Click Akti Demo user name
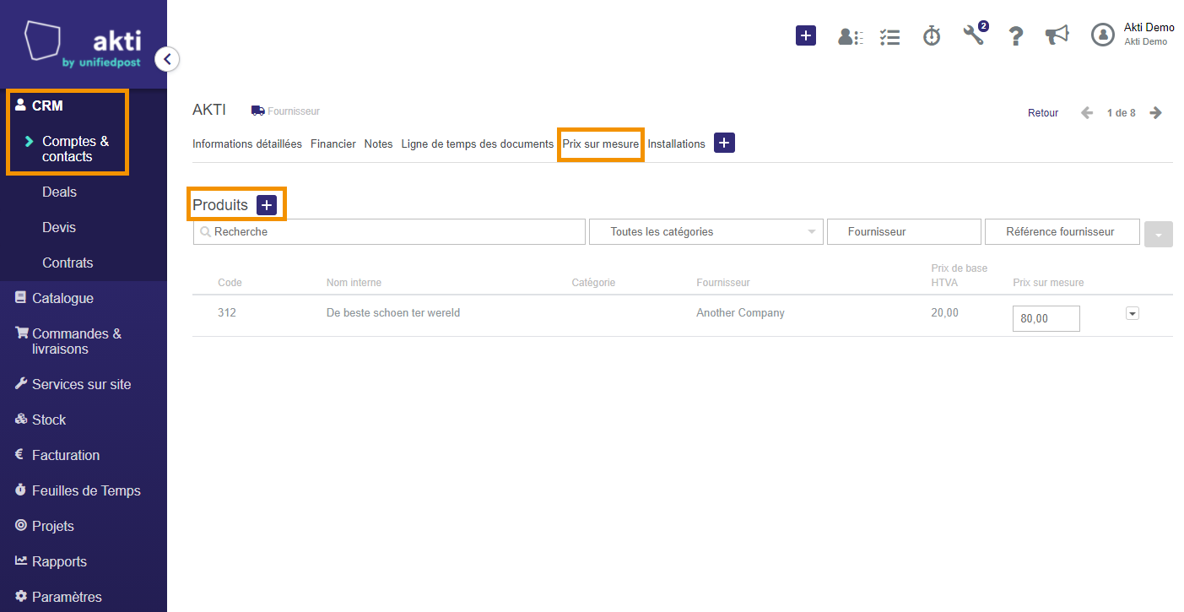This screenshot has height=612, width=1184. pyautogui.click(x=1149, y=28)
